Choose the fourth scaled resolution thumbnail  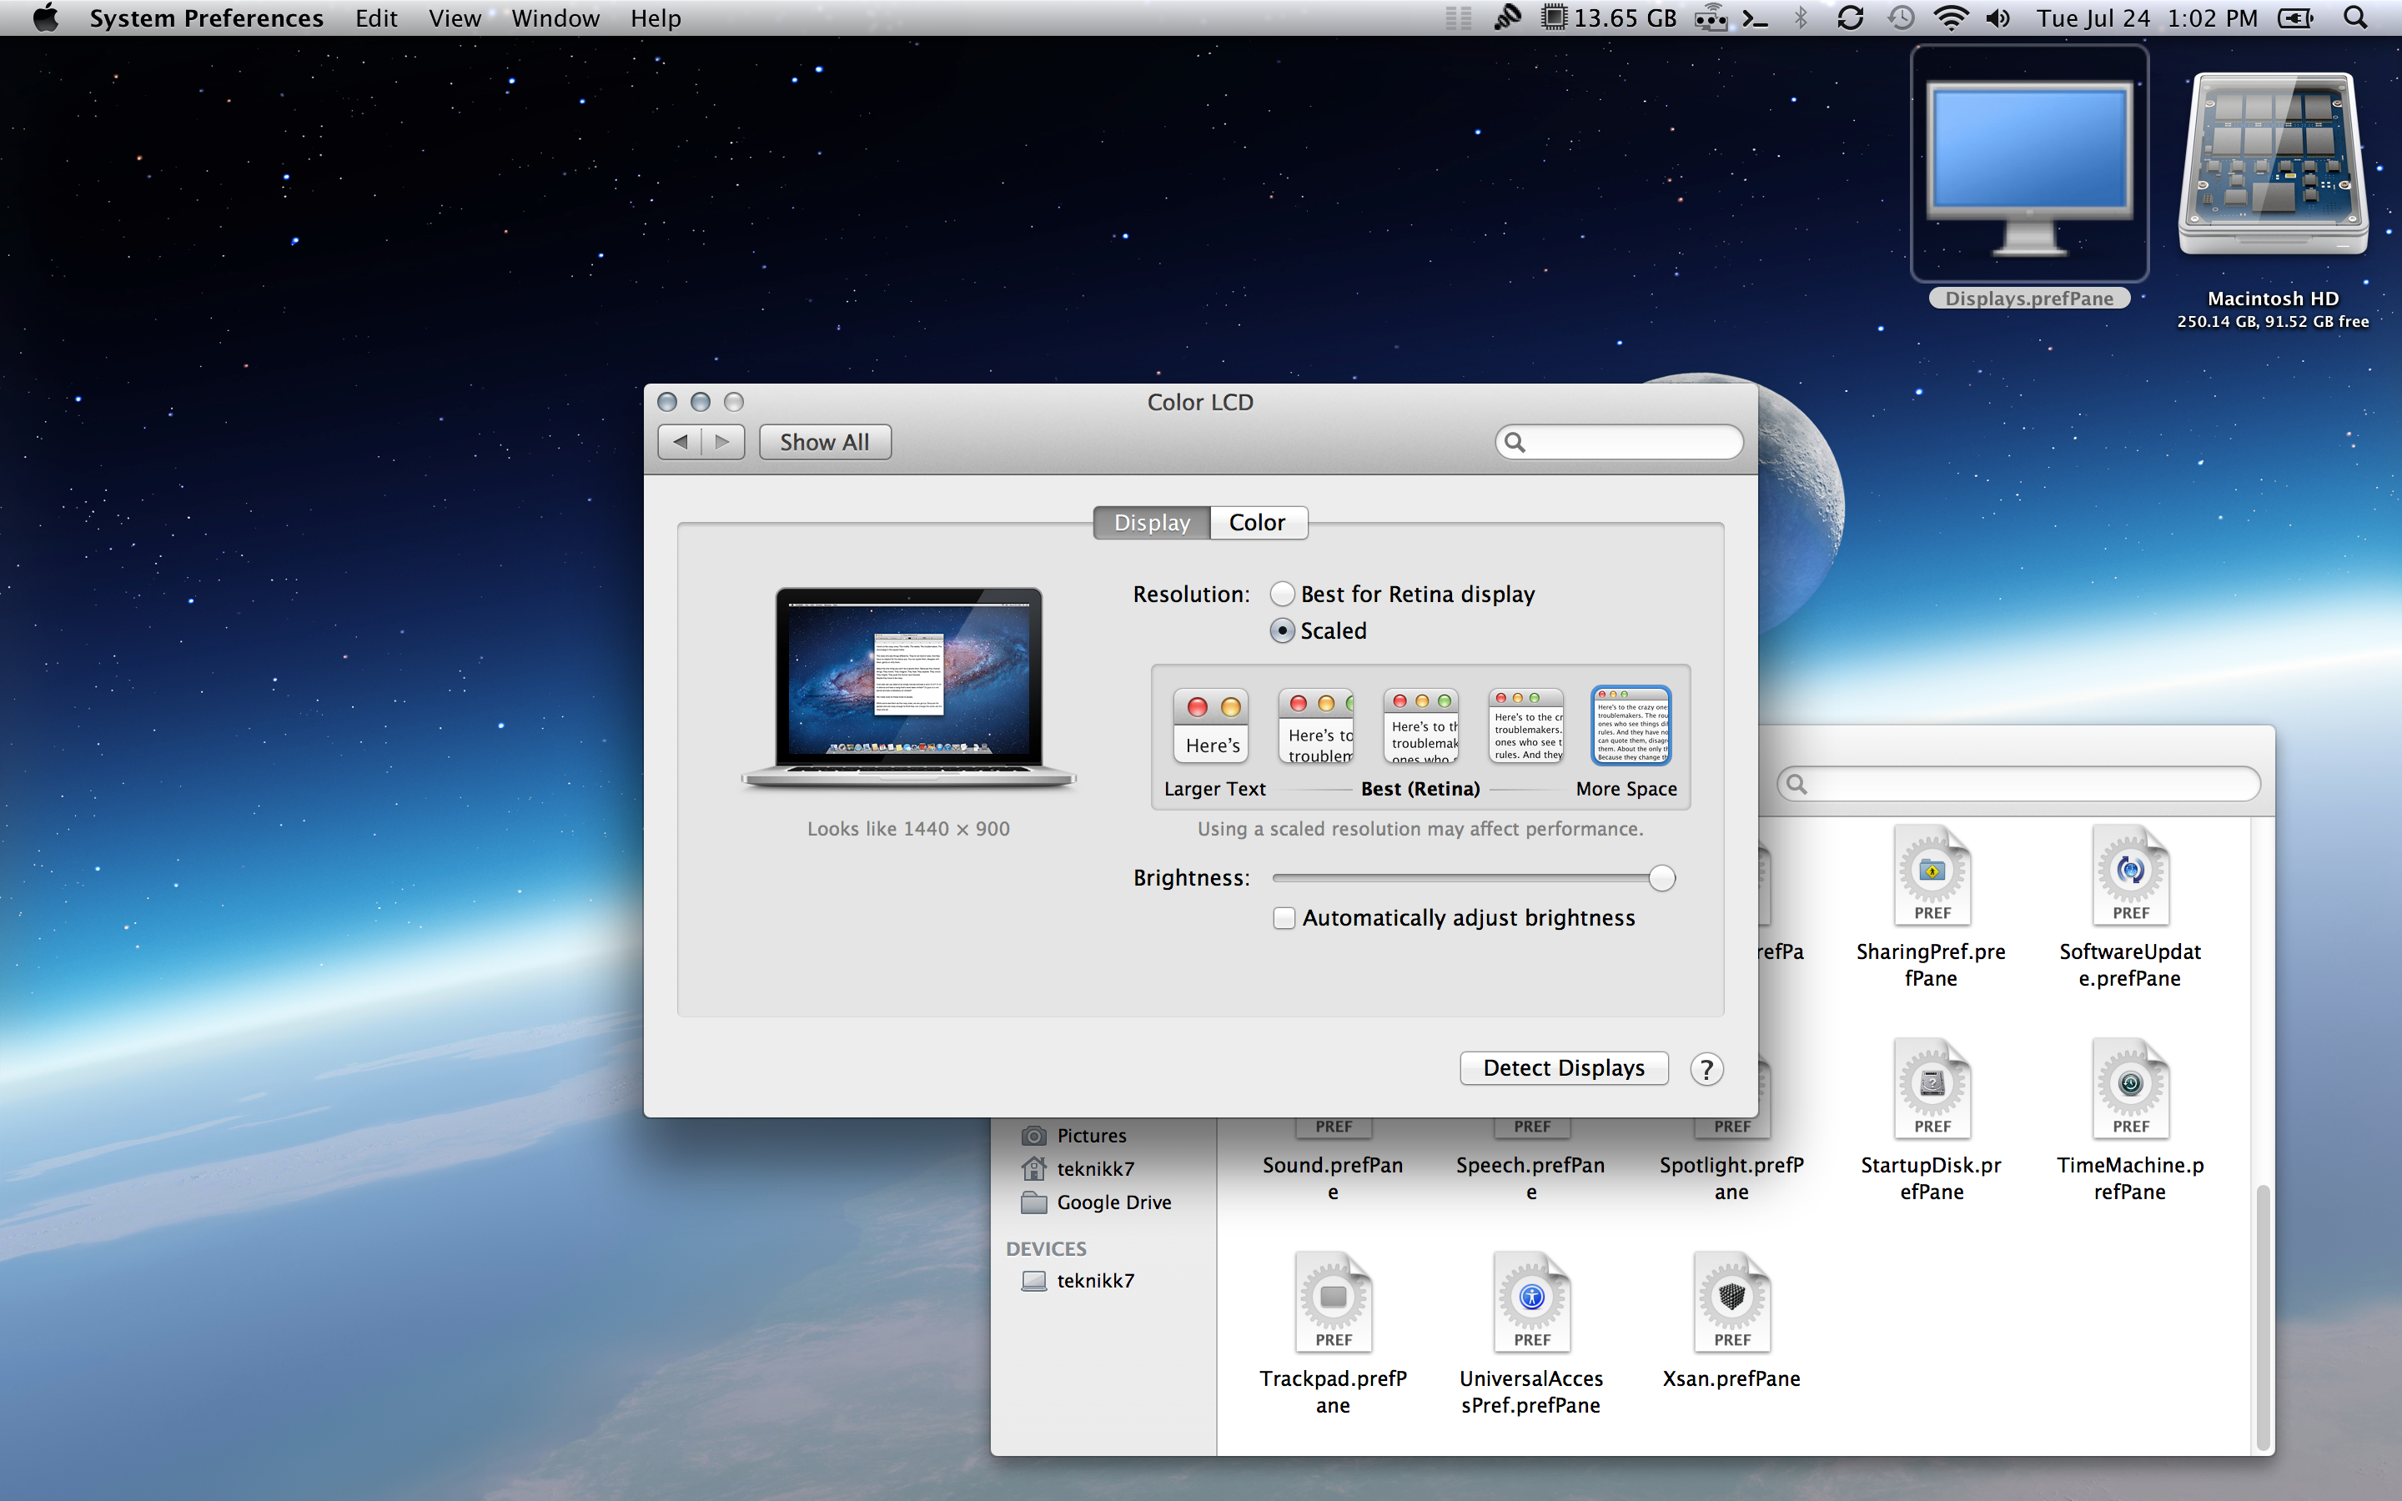point(1526,725)
